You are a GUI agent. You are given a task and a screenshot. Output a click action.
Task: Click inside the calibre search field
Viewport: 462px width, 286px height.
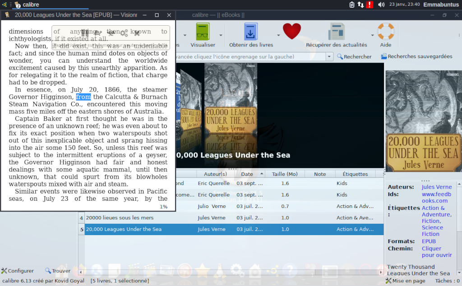tap(250, 56)
